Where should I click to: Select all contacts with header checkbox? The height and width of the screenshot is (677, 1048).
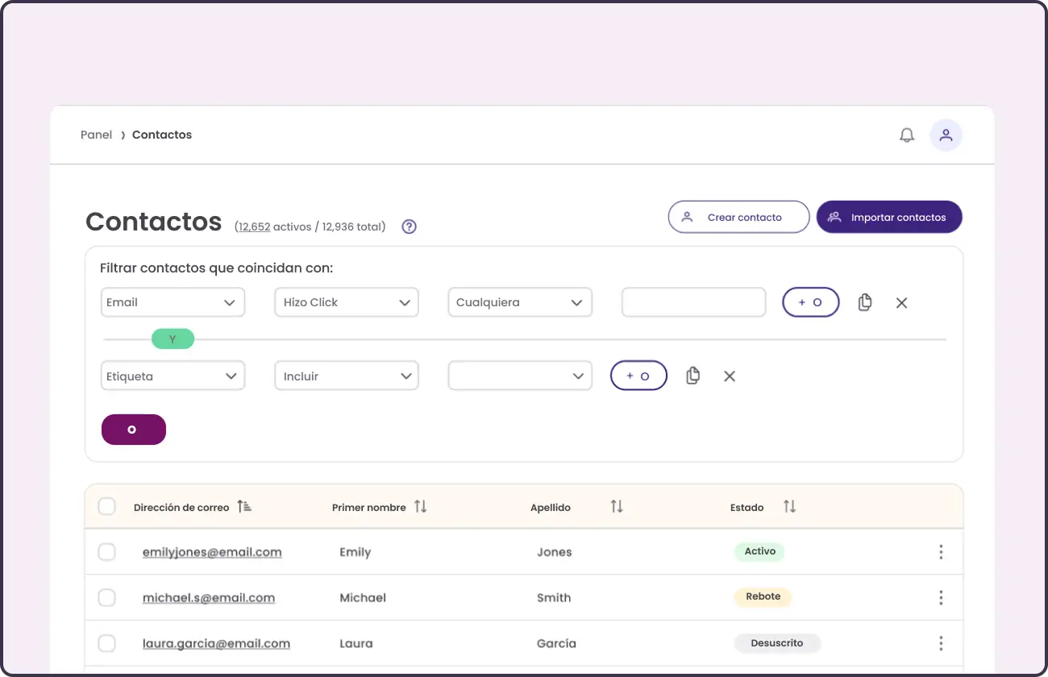click(106, 507)
